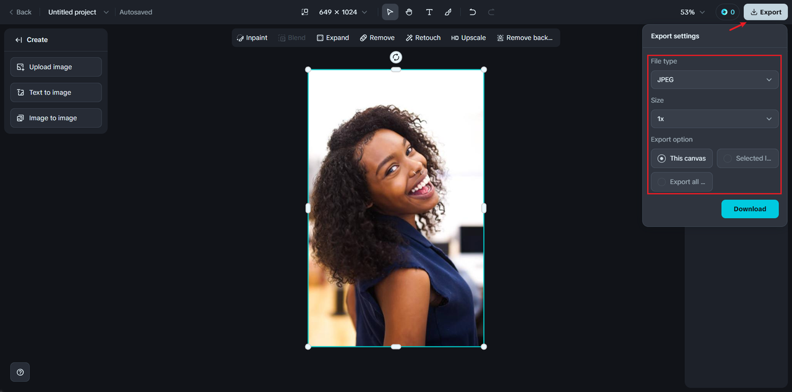The height and width of the screenshot is (392, 792).
Task: Open the Retouch tool
Action: [423, 38]
